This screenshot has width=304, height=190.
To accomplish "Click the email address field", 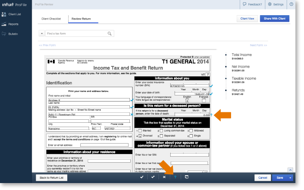I will point(104,145).
